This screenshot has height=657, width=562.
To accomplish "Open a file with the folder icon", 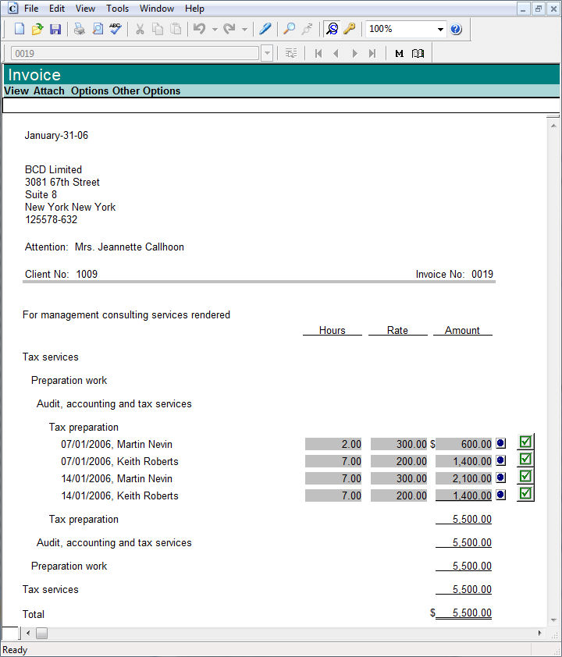I will click(x=37, y=29).
